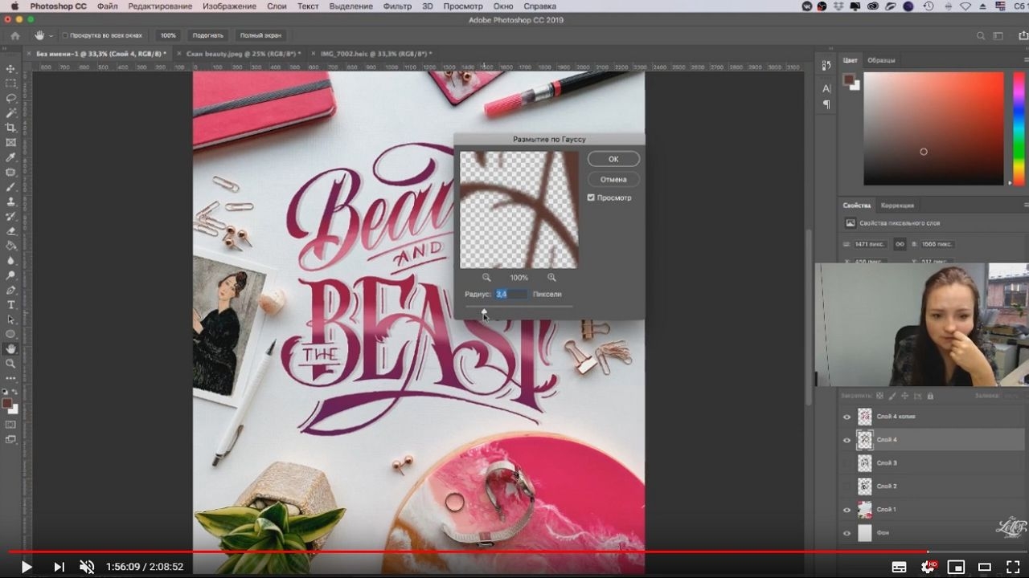Switch to the Образцы swatches tab
The image size is (1029, 578).
pyautogui.click(x=882, y=60)
